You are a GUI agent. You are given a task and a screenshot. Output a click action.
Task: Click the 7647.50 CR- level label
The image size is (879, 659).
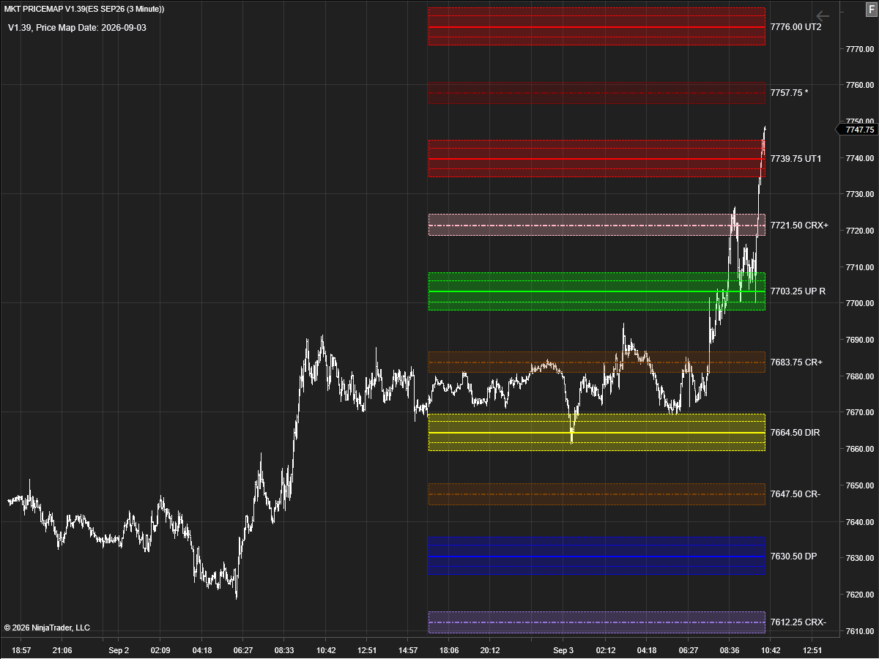click(795, 494)
